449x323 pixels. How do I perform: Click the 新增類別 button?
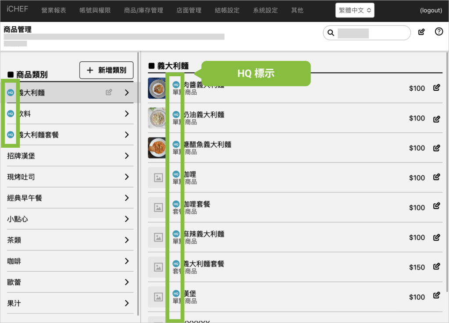[106, 70]
